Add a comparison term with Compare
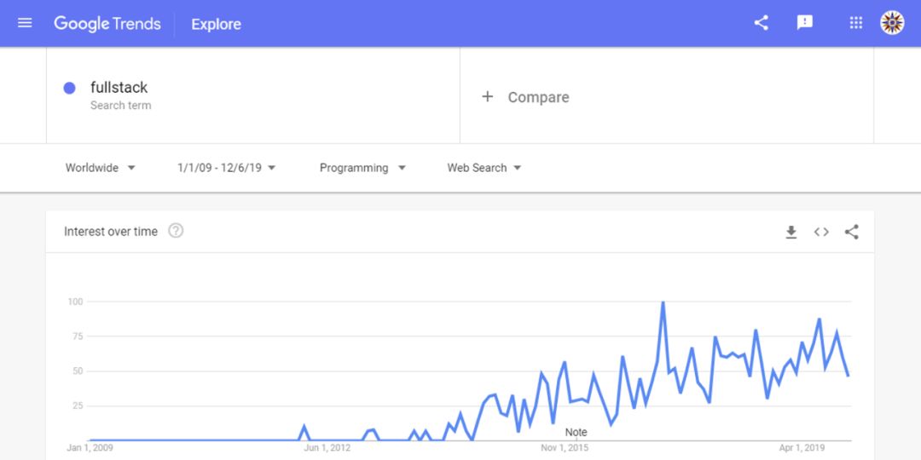This screenshot has width=921, height=460. coord(526,97)
